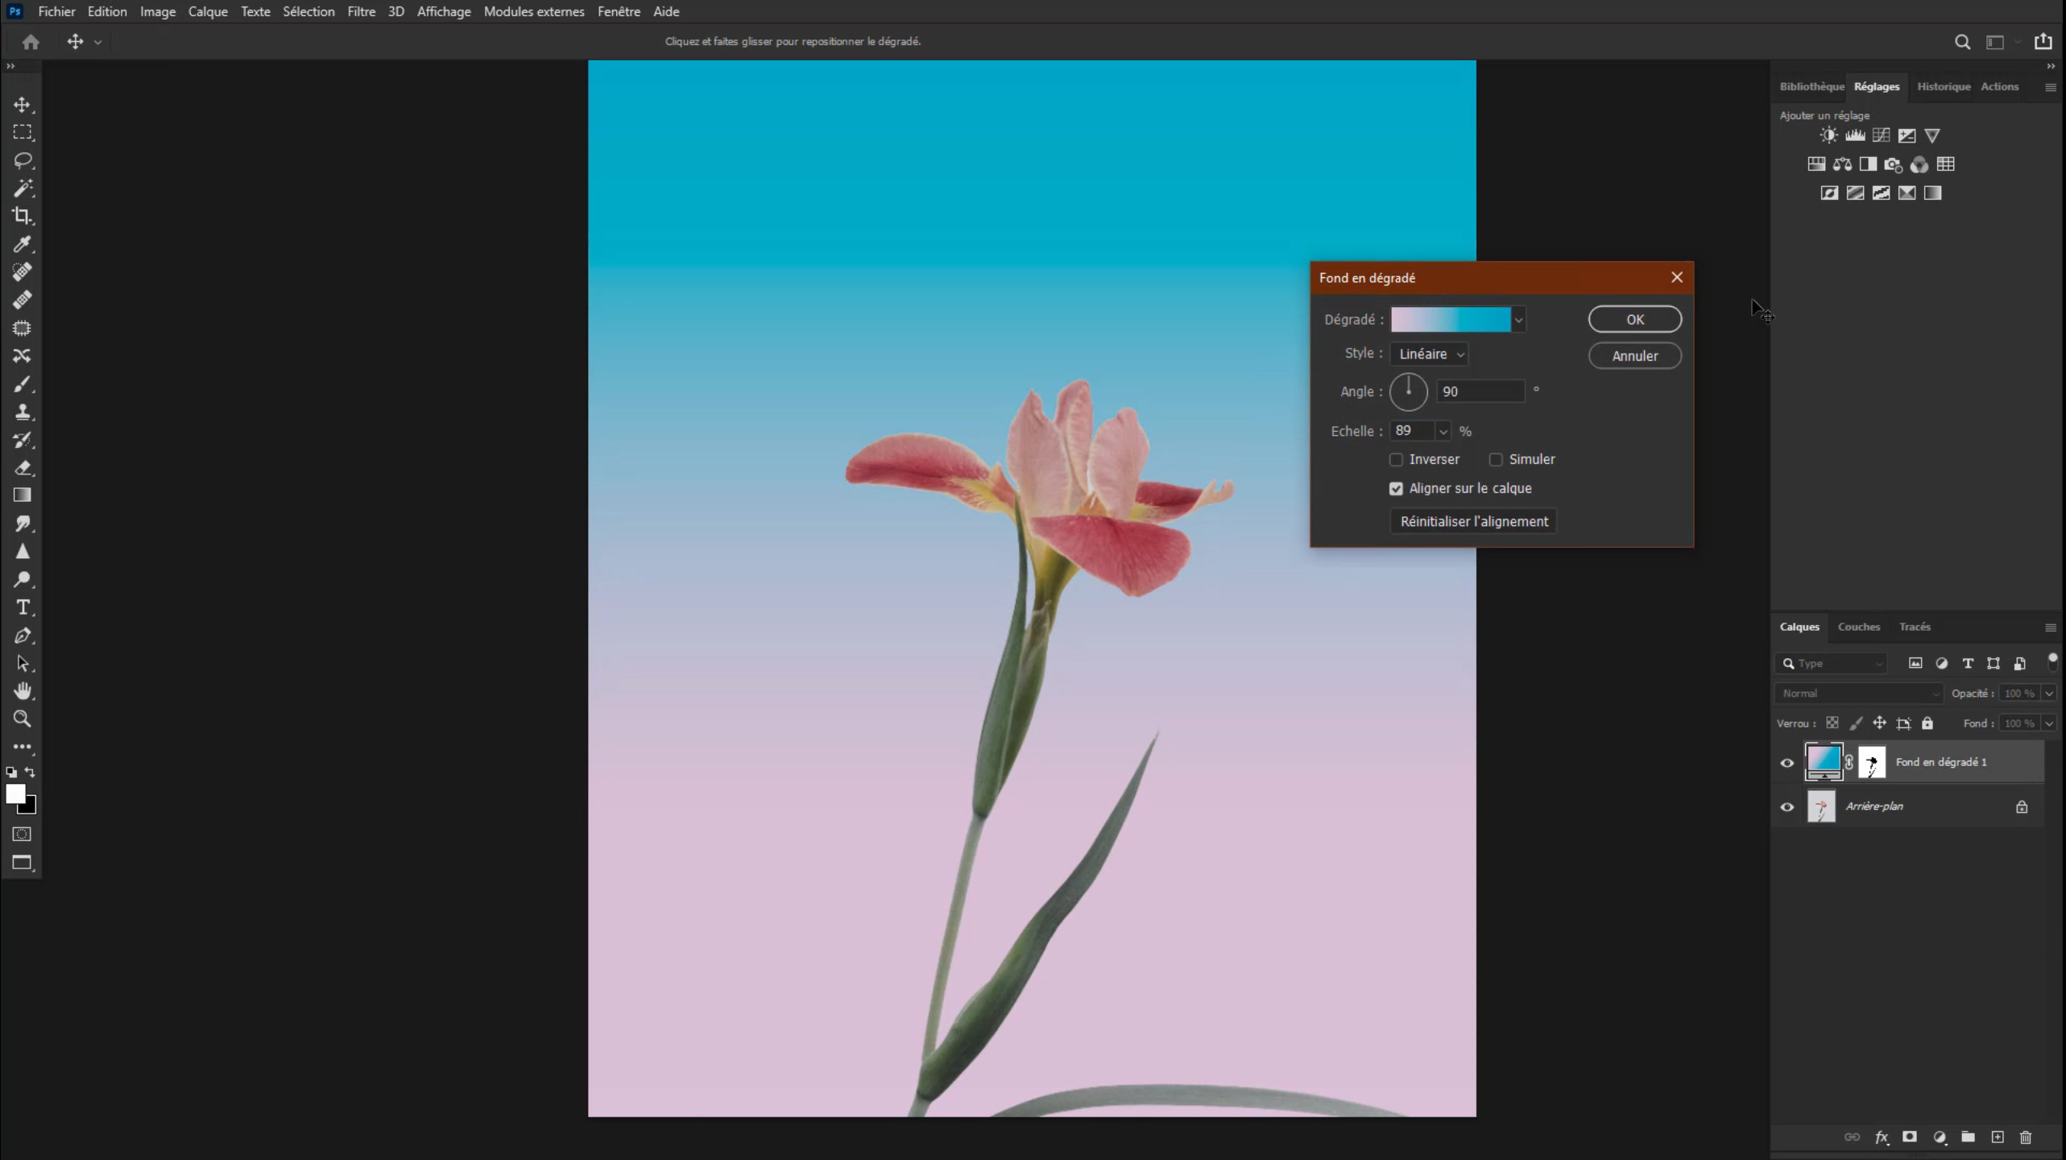
Task: Open the Normal blend mode dropdown
Action: pyautogui.click(x=1859, y=694)
